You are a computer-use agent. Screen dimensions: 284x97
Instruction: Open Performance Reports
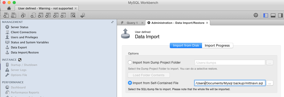pos(25,92)
